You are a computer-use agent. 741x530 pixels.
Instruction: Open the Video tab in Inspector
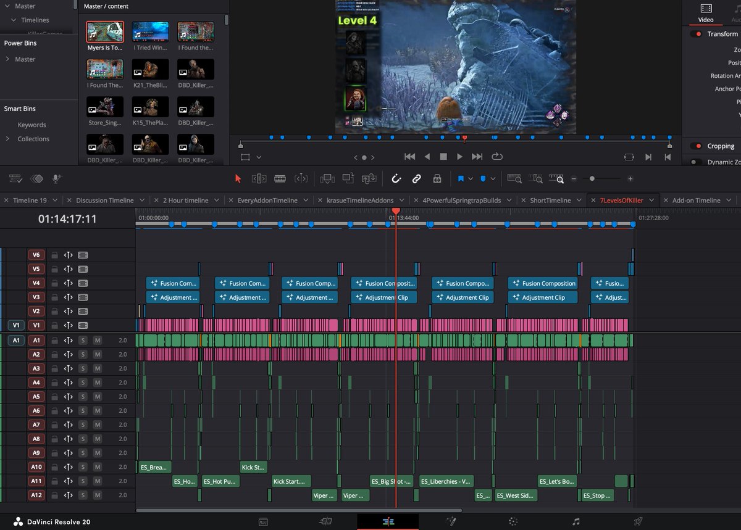click(706, 13)
